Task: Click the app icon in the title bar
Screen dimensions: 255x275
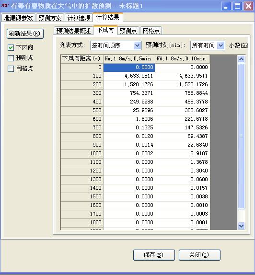Action: [5, 6]
